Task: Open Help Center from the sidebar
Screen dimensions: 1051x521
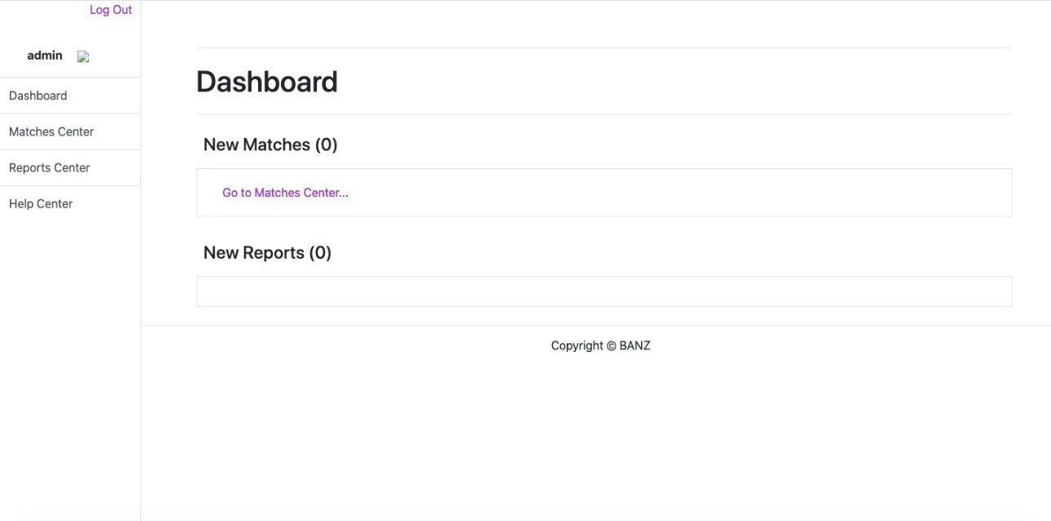Action: [41, 203]
